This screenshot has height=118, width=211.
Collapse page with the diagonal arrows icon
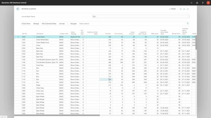click(x=188, y=9)
